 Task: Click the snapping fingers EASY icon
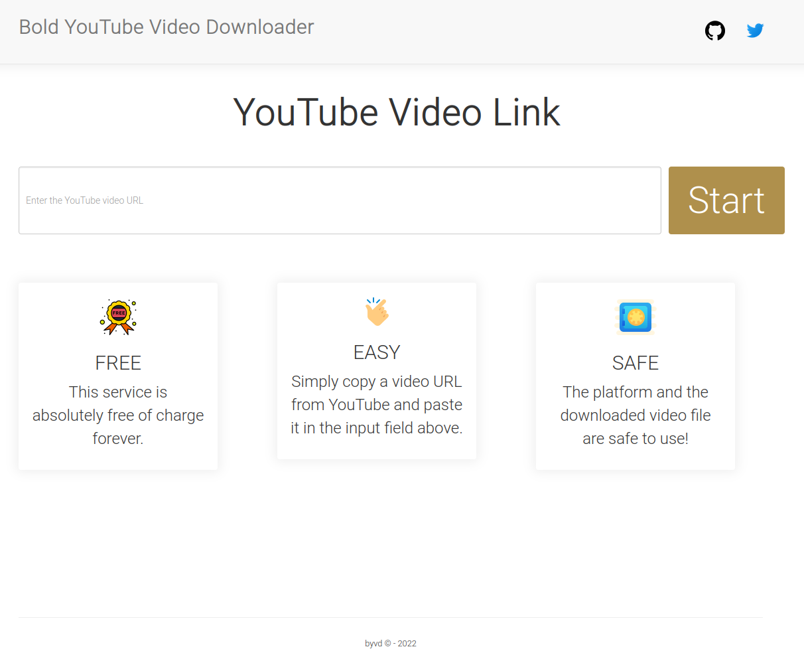pos(377,312)
